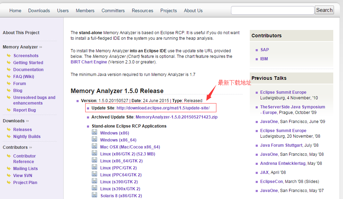Expand the Contributors sidebar section heading
This screenshot has height=199, width=343.
[x=17, y=147]
